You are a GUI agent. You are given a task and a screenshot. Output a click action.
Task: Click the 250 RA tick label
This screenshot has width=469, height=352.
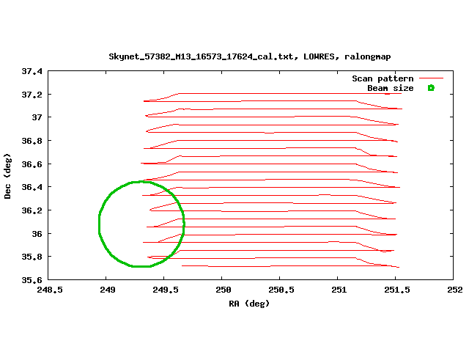(224, 290)
